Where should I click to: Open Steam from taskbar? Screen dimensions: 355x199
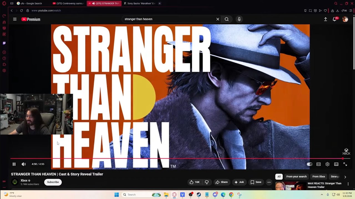pos(199,195)
